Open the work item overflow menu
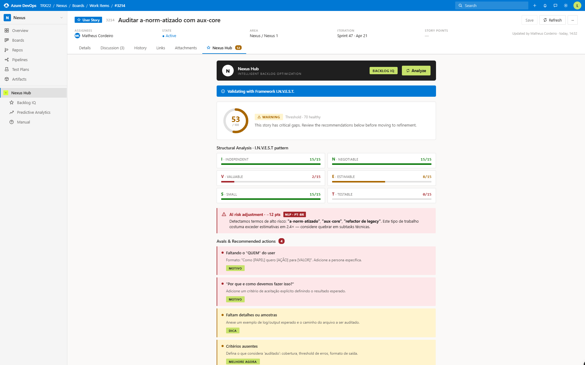 click(x=573, y=20)
